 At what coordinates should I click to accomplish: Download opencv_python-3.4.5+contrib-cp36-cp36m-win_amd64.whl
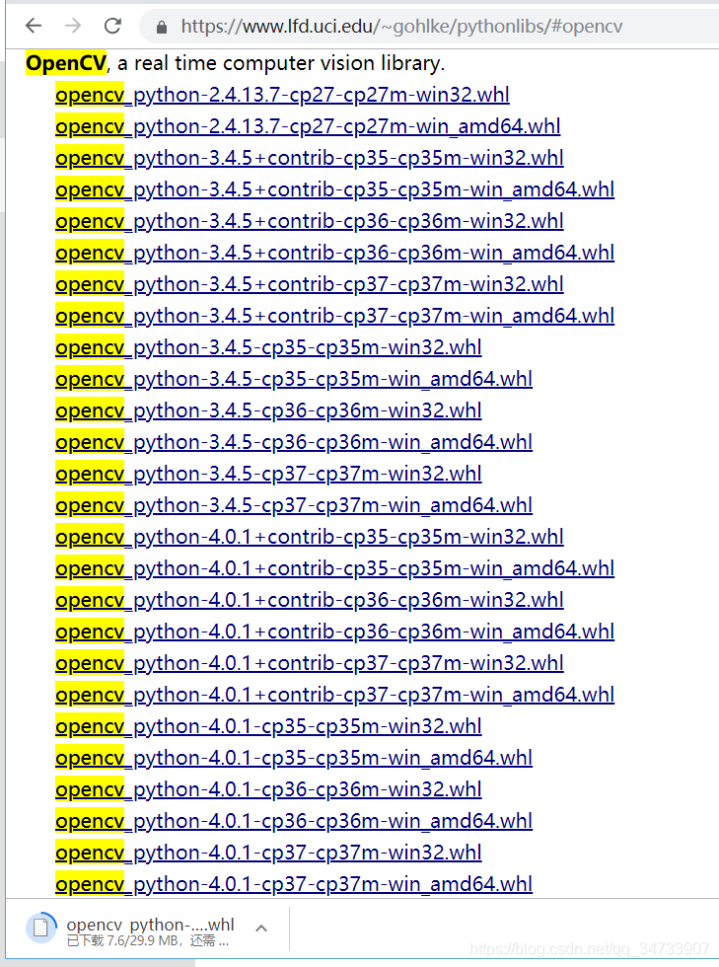334,253
